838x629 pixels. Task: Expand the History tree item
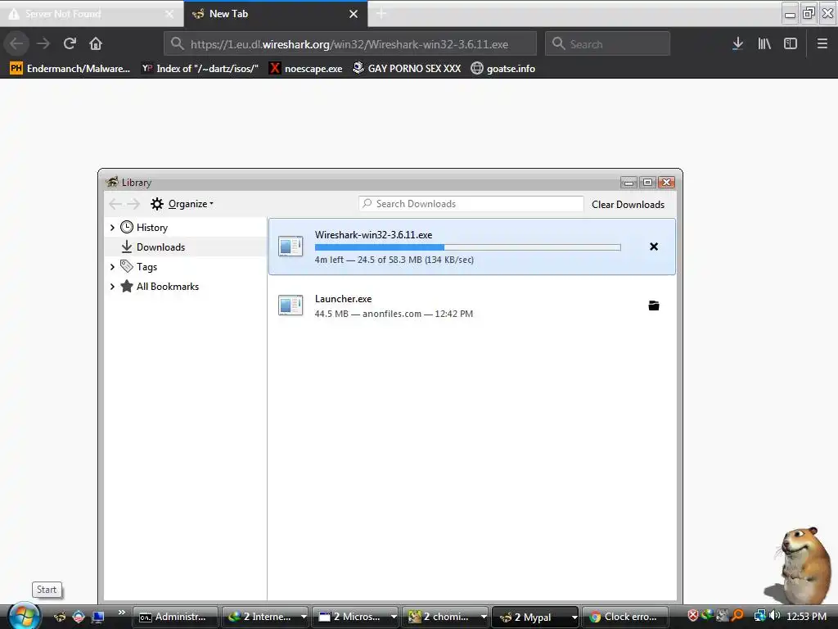tap(112, 228)
